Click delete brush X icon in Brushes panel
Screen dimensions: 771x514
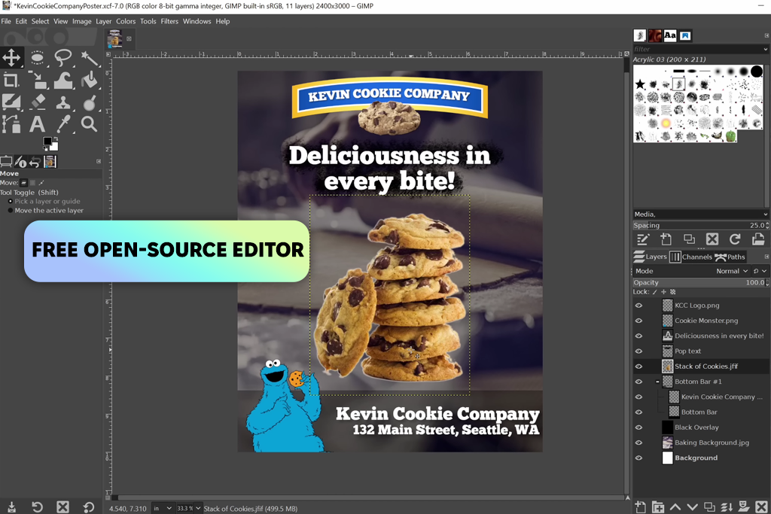point(712,239)
